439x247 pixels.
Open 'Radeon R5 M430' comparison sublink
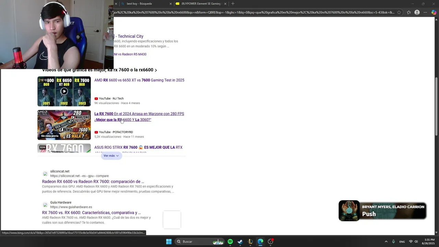[x=130, y=54]
